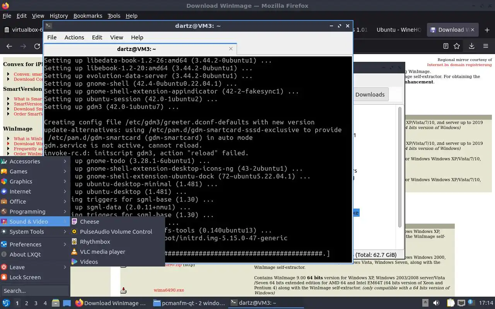Screen dimensions: 495x309
Task: Expand the Office category
Action: [35, 202]
